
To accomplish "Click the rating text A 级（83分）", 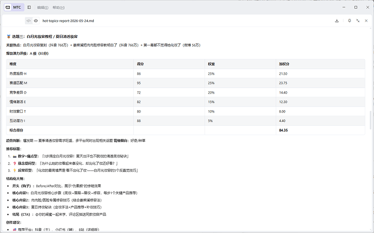I will pyautogui.click(x=39, y=54).
